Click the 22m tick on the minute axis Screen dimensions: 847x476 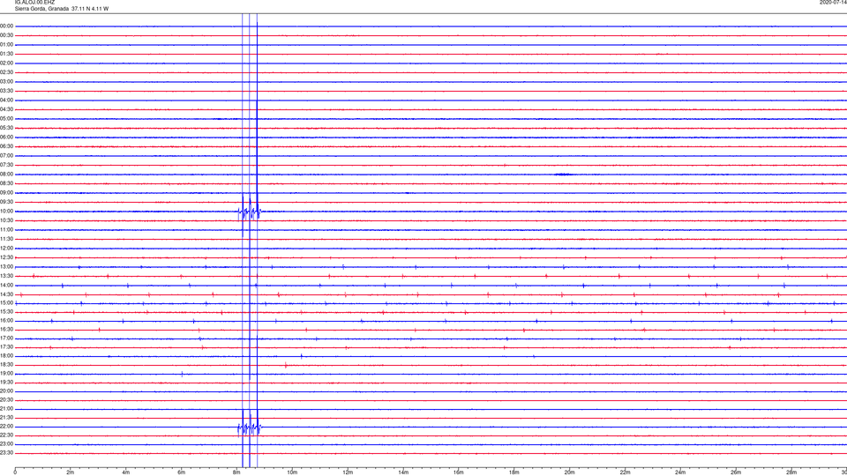point(625,472)
